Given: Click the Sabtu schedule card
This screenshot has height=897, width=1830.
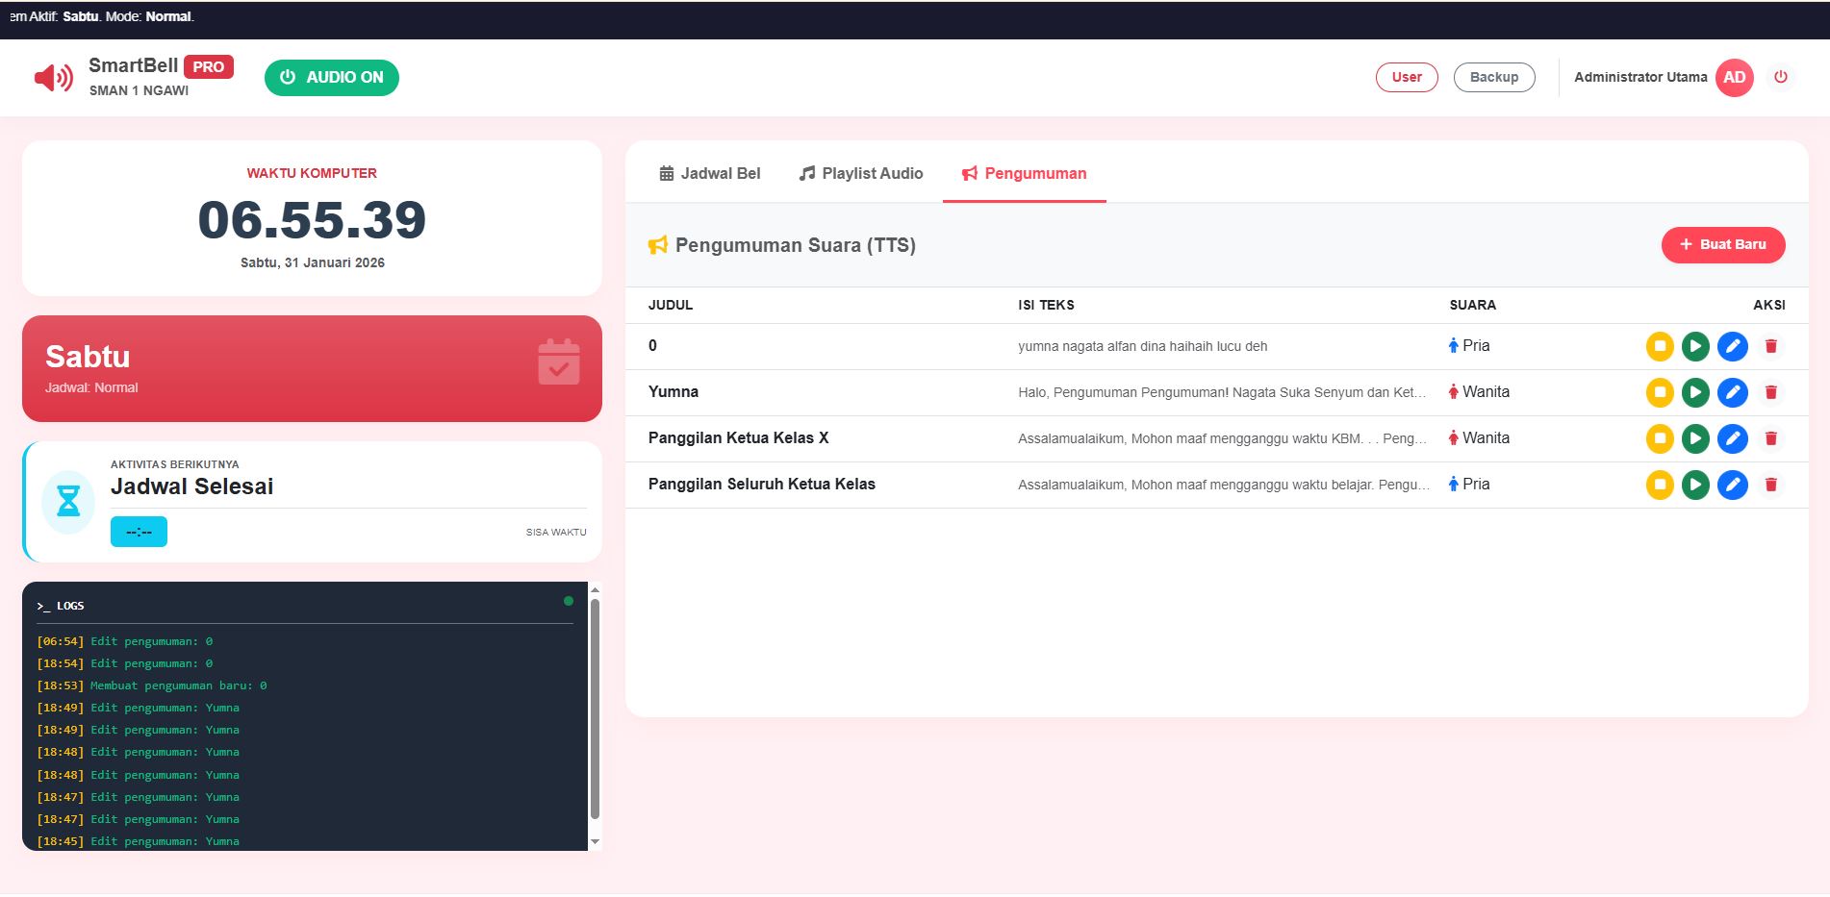Looking at the screenshot, I should [x=312, y=368].
